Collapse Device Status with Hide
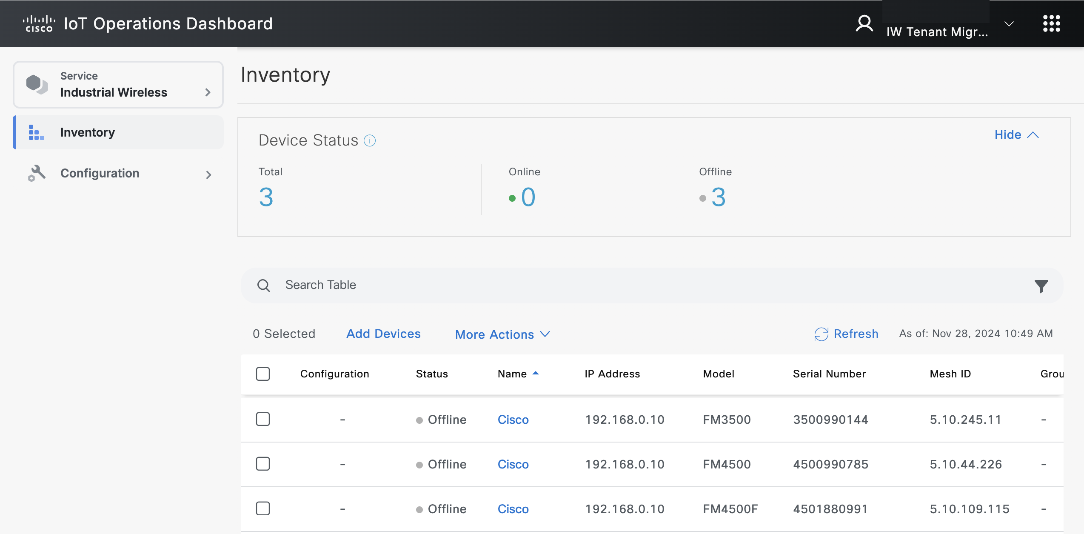1084x534 pixels. point(1017,135)
